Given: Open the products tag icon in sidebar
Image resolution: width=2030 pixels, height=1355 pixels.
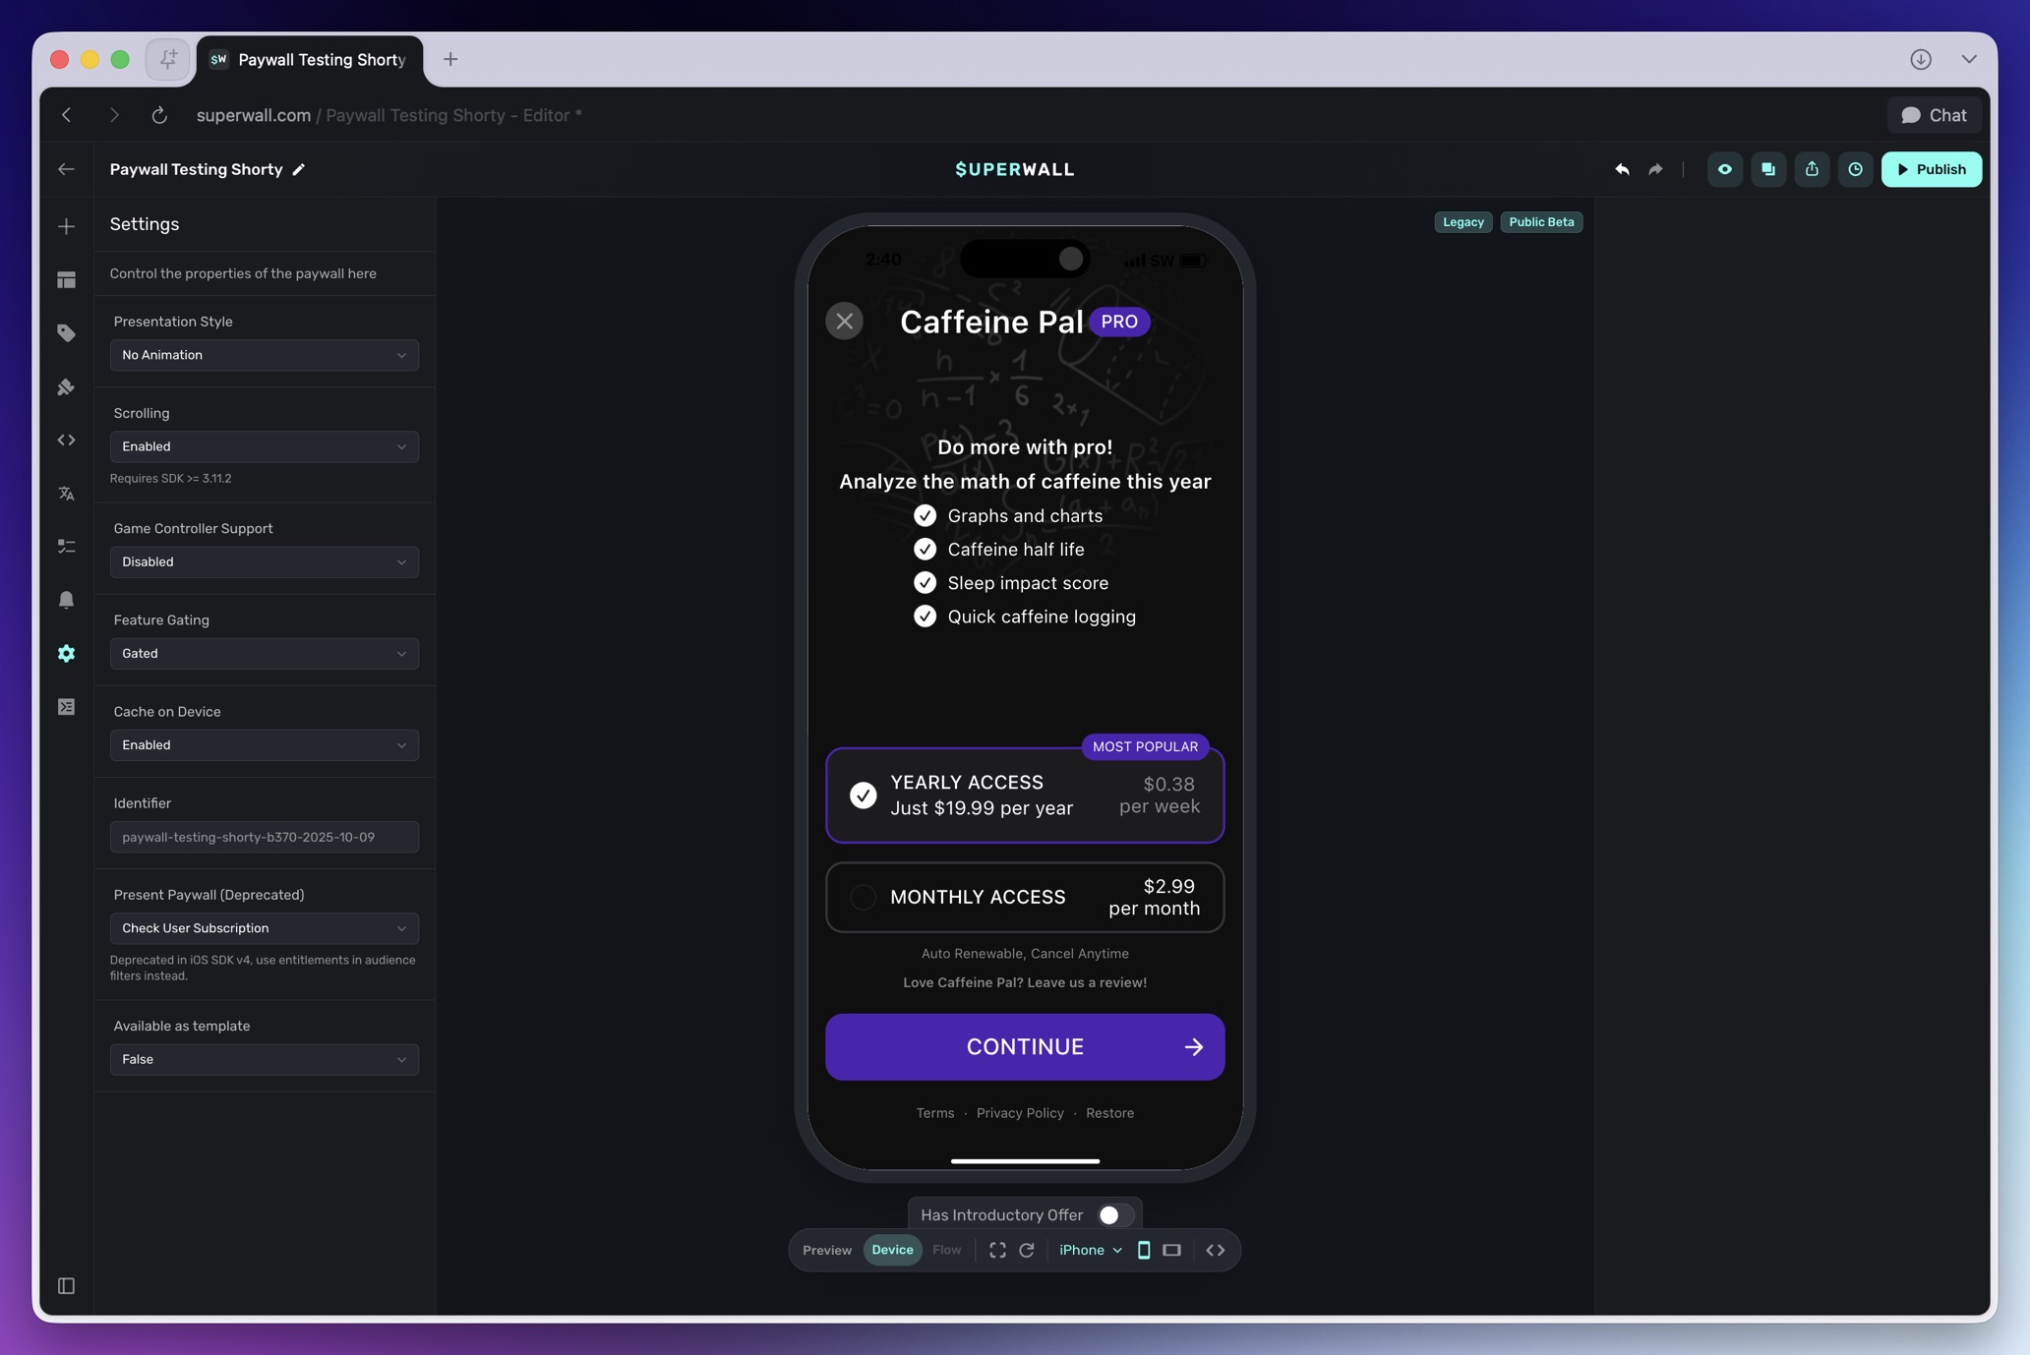Looking at the screenshot, I should (66, 333).
